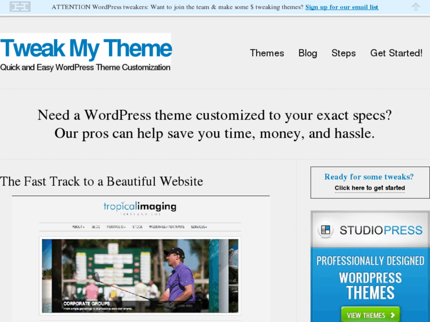Click the tropicalimaging logo in screenshot
This screenshot has height=322, width=430.
coord(140,208)
